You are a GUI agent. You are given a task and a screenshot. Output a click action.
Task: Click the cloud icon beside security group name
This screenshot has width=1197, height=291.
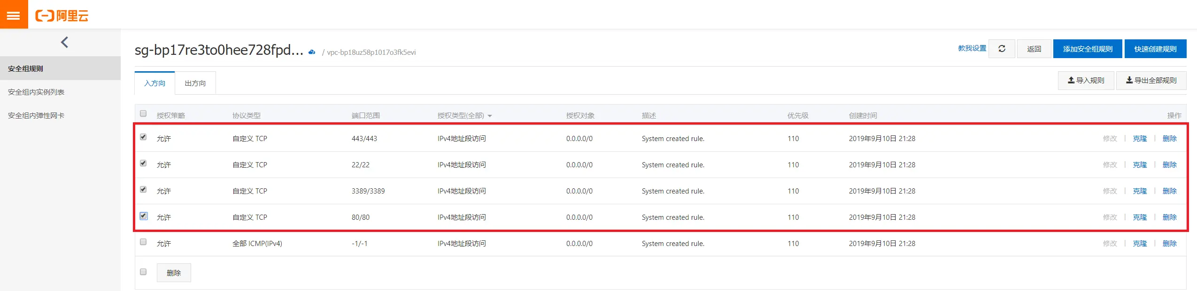[312, 52]
